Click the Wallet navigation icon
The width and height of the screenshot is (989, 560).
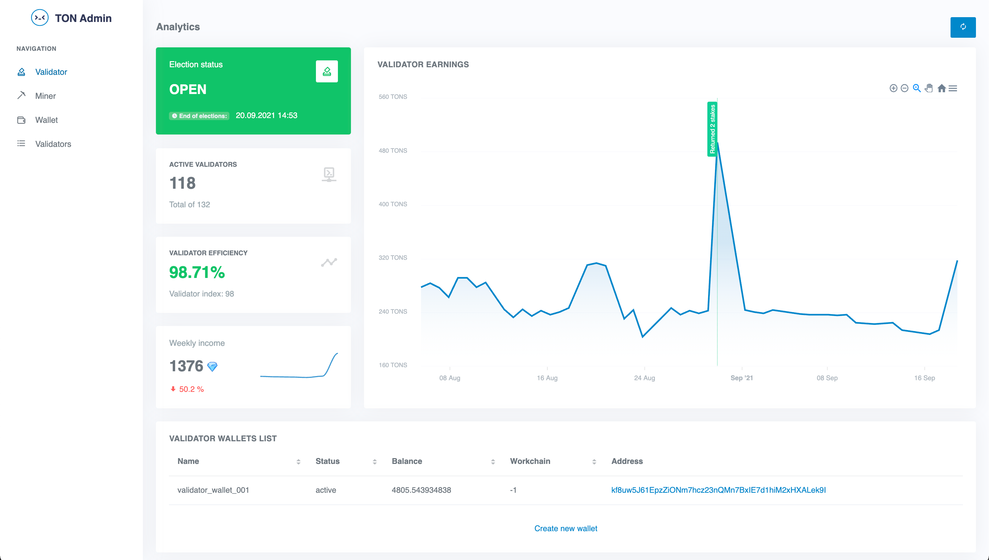click(20, 119)
